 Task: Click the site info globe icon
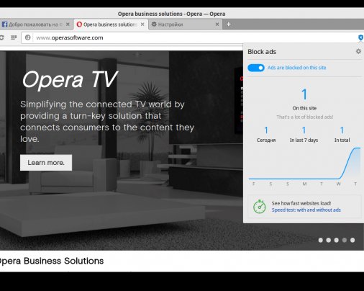pyautogui.click(x=28, y=37)
